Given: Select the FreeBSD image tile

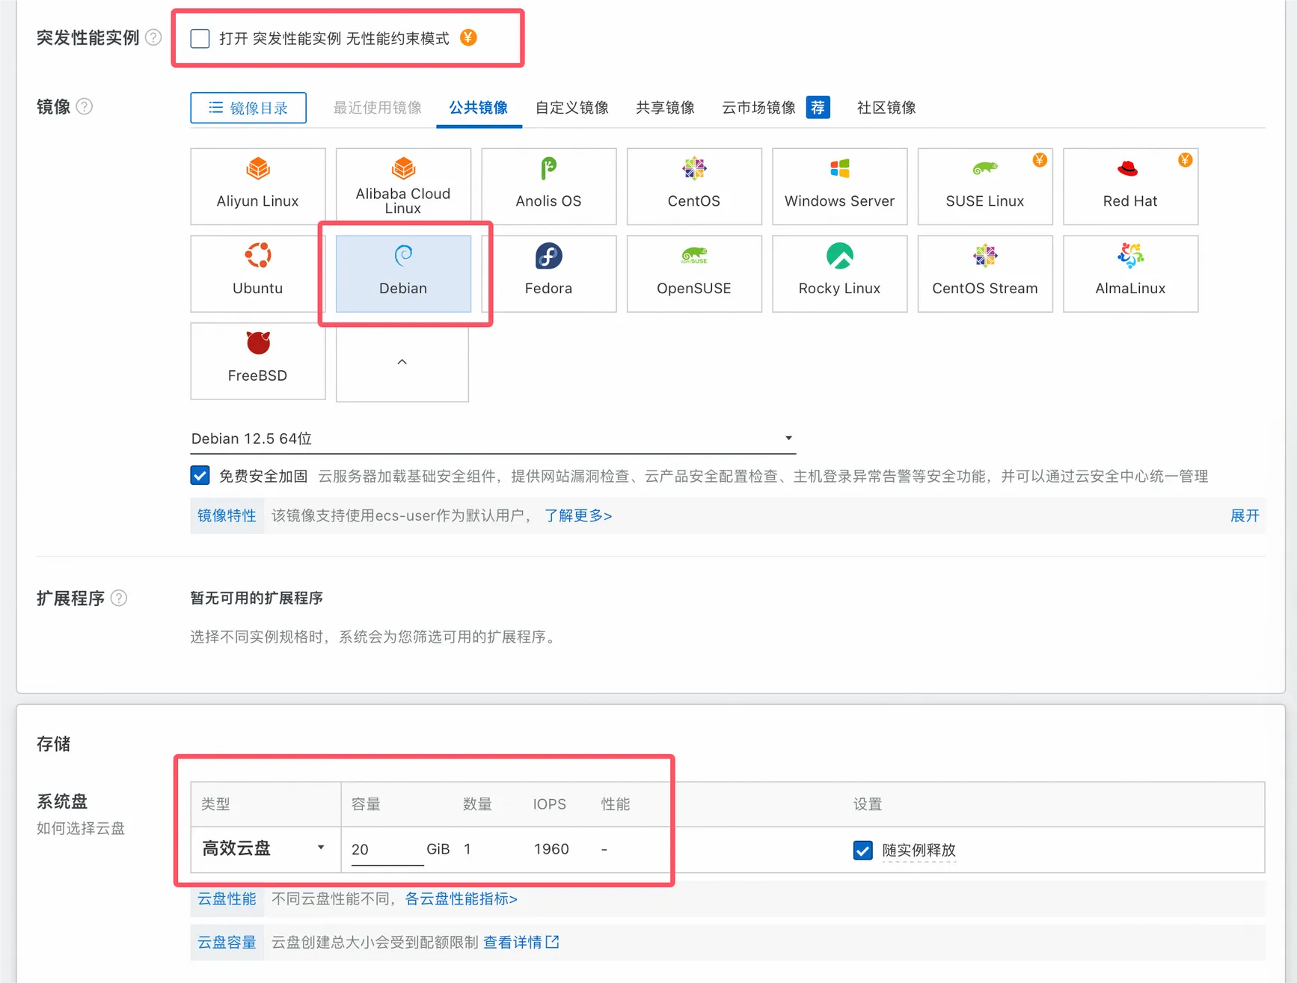Looking at the screenshot, I should [257, 361].
